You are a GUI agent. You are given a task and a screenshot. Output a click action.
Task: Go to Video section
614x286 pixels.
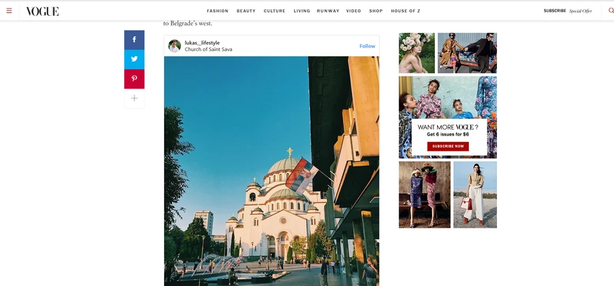(354, 11)
